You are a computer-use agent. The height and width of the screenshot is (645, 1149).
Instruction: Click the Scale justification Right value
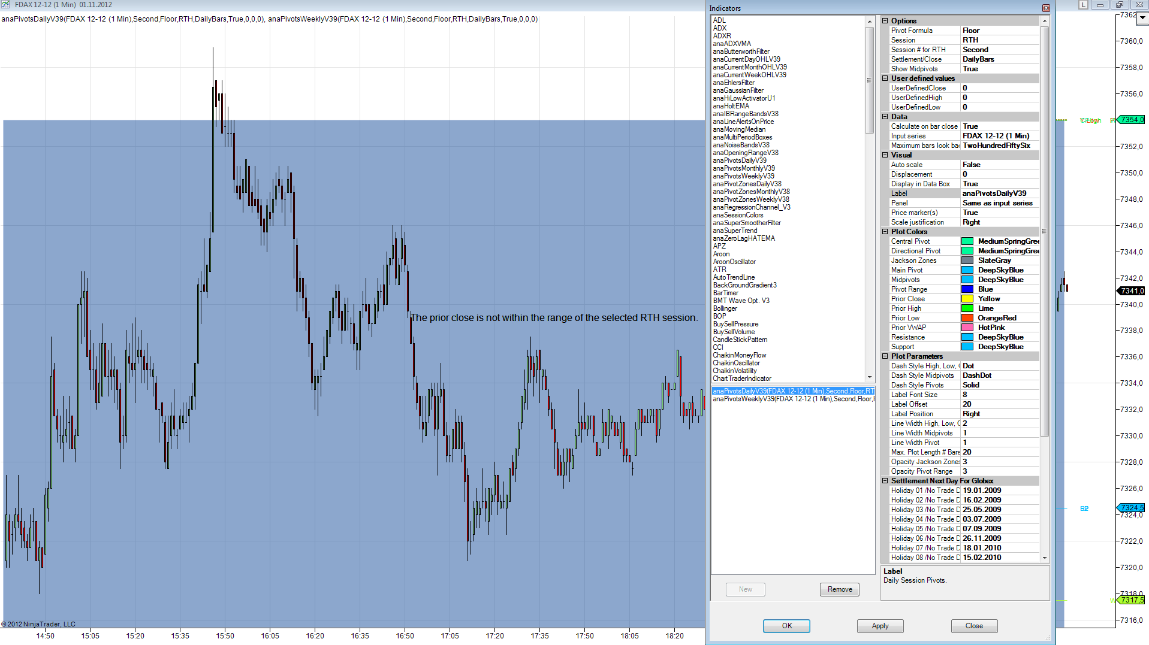click(x=1000, y=222)
